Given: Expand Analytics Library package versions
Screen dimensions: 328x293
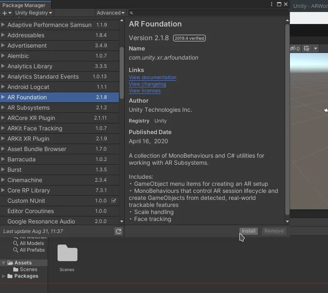Looking at the screenshot, I should tap(3, 66).
